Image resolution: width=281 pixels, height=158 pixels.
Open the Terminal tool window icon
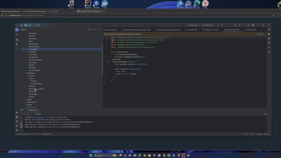17,122
